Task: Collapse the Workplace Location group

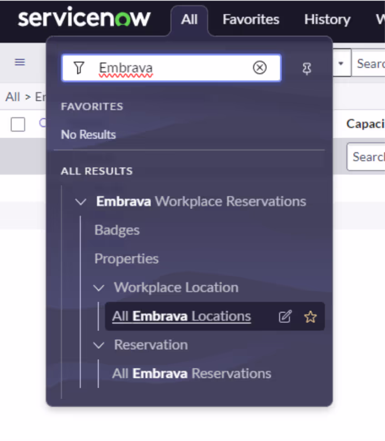Action: 99,288
